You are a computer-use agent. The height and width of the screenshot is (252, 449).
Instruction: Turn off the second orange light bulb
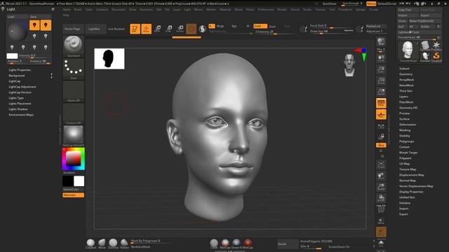(x=46, y=25)
